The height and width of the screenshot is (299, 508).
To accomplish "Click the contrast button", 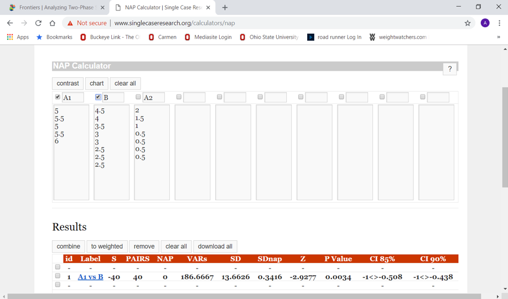I will pyautogui.click(x=68, y=83).
